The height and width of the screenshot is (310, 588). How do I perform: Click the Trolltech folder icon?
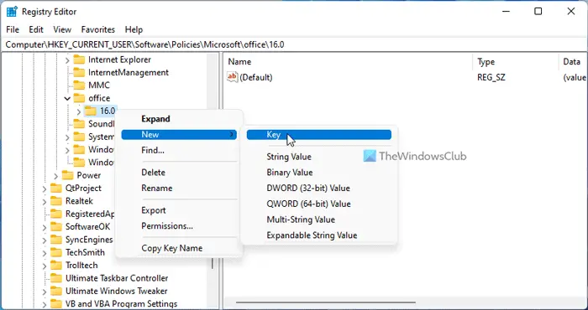click(x=56, y=265)
